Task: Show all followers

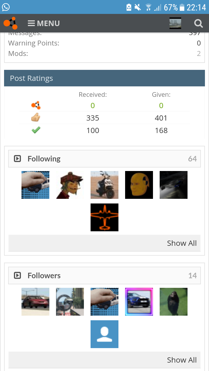Action: click(x=182, y=360)
